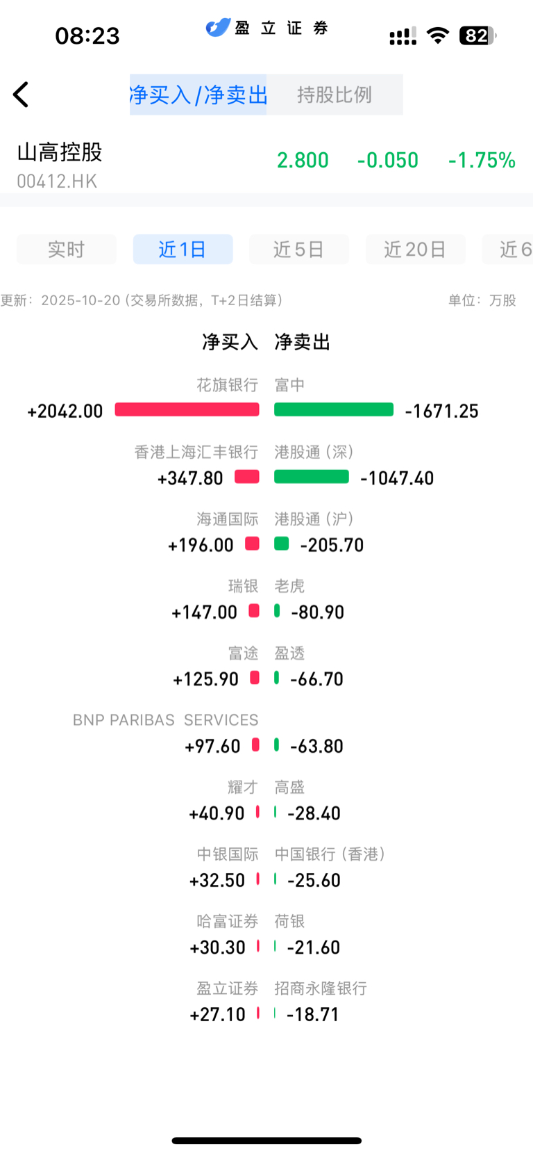Select the 近5日 period option

299,249
